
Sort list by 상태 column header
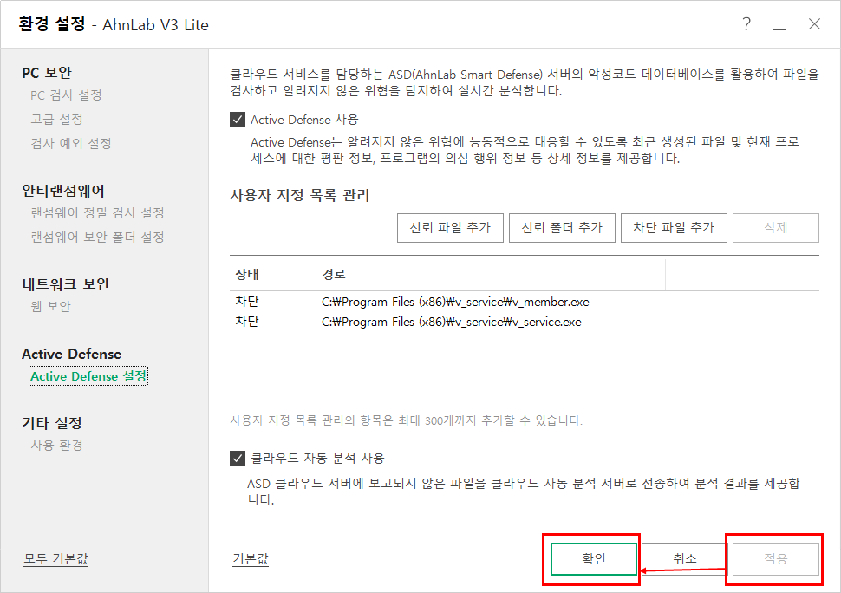point(273,275)
